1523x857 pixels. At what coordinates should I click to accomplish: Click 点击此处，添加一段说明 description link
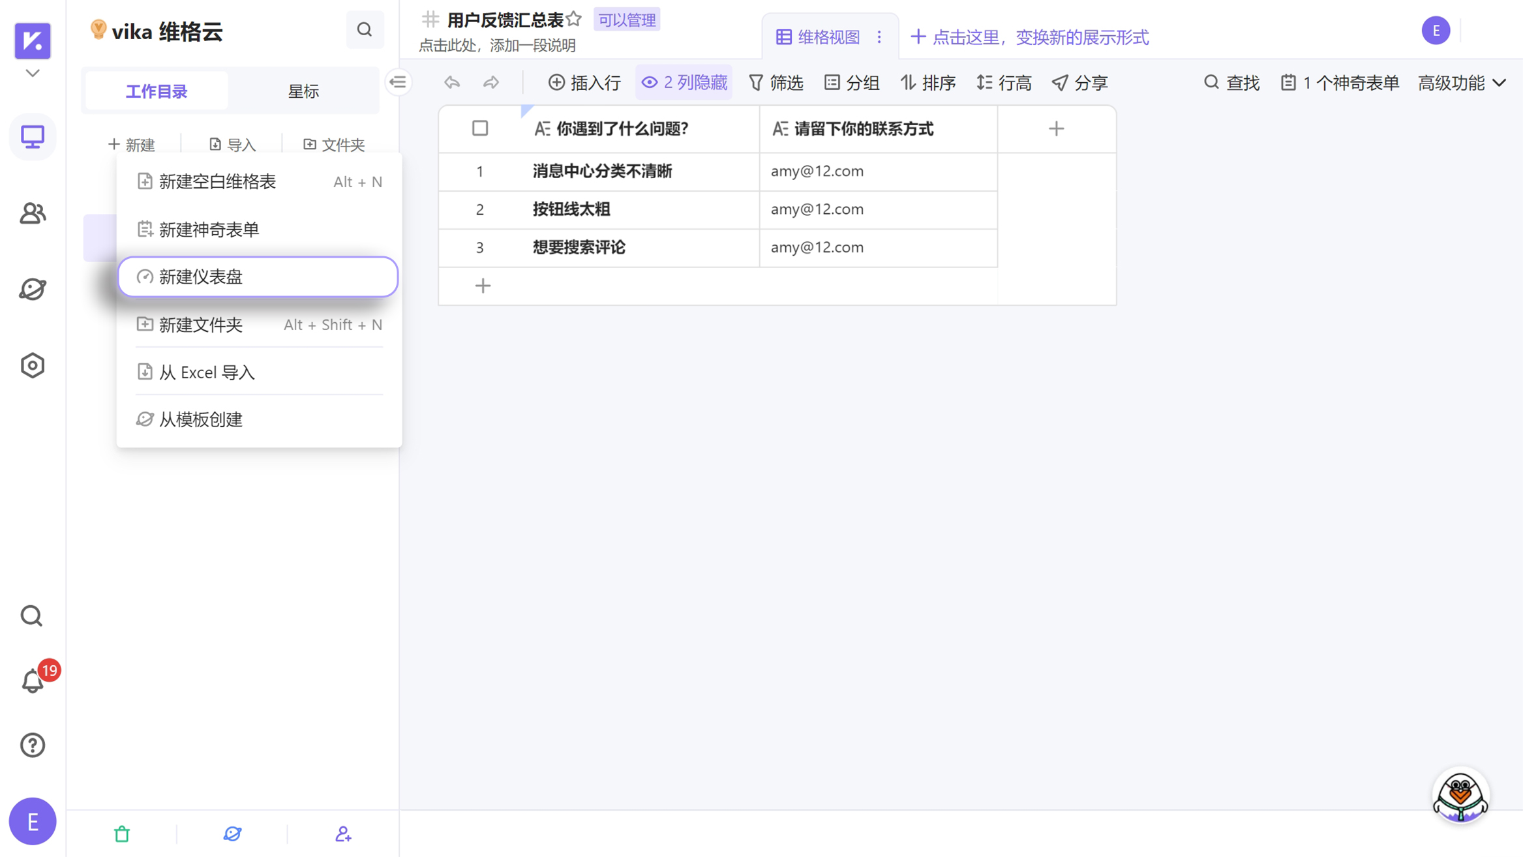pos(498,46)
